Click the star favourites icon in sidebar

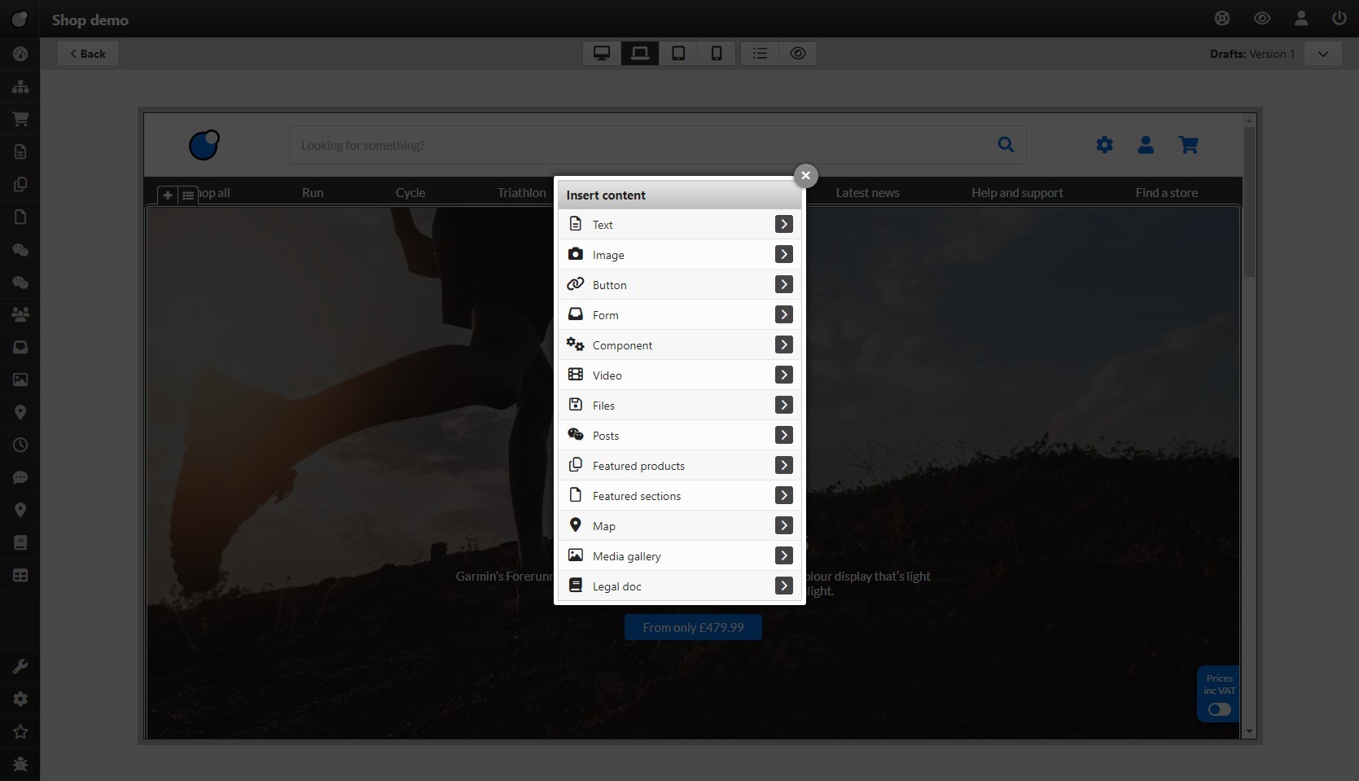(20, 731)
